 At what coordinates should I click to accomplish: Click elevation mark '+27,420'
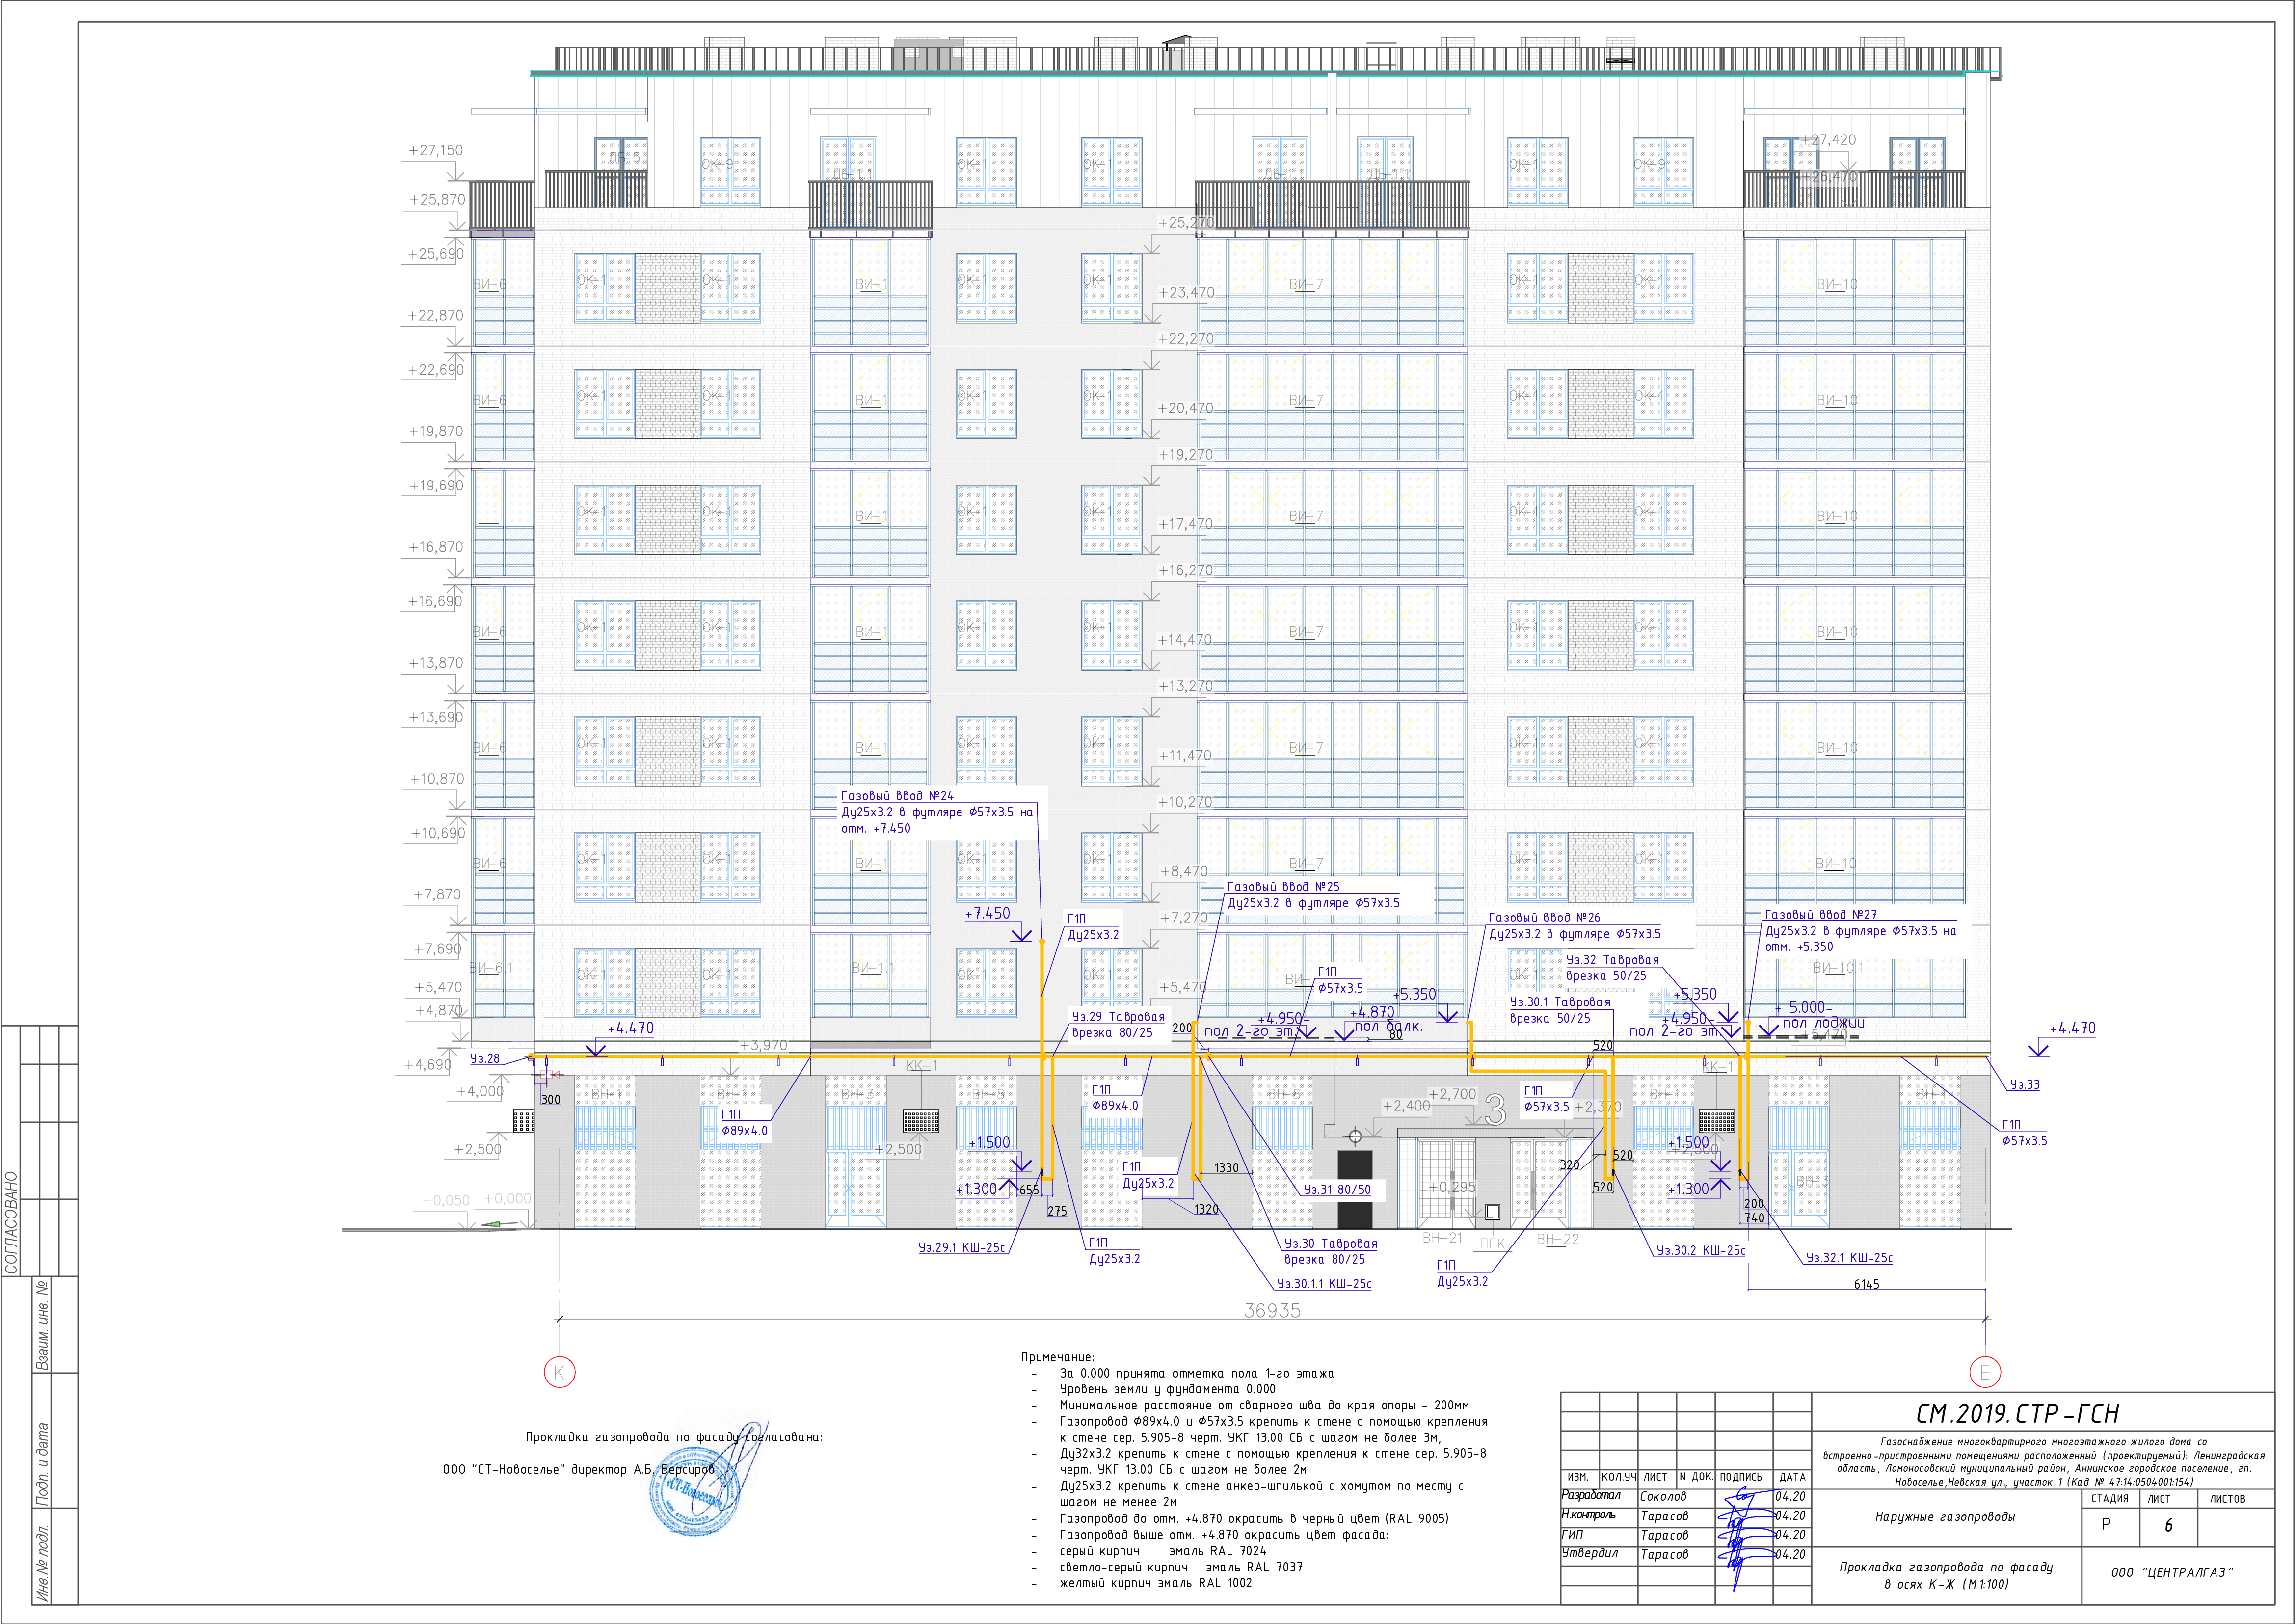coord(1828,140)
